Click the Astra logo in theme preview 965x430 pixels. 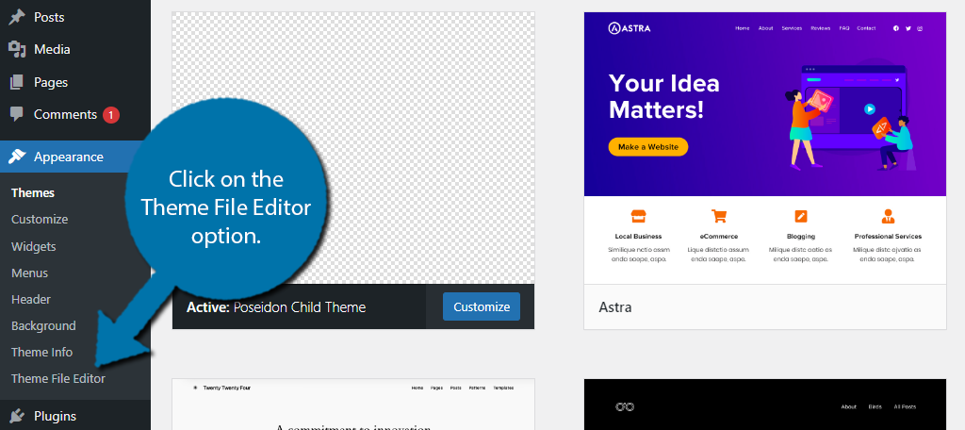click(x=629, y=27)
